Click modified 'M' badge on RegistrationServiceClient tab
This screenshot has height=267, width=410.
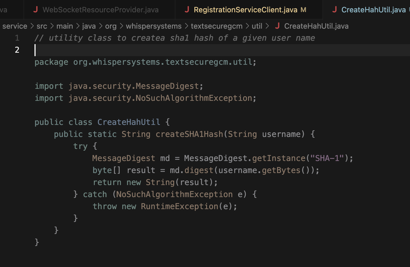click(x=303, y=10)
